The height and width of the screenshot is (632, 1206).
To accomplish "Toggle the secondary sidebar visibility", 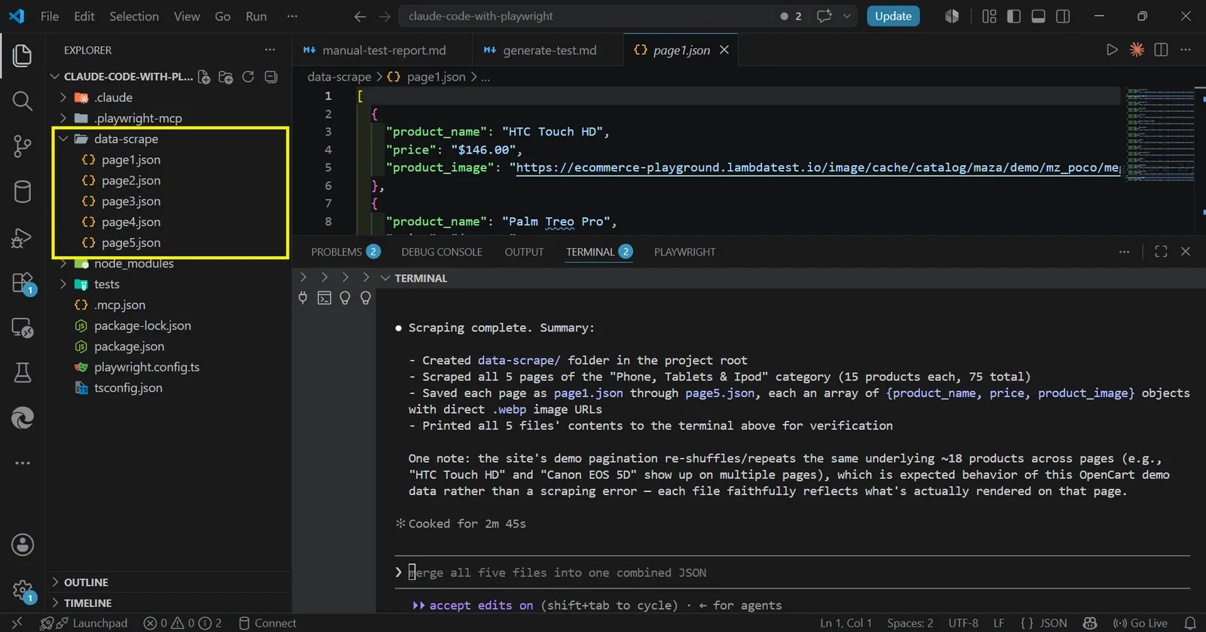I will [1063, 16].
